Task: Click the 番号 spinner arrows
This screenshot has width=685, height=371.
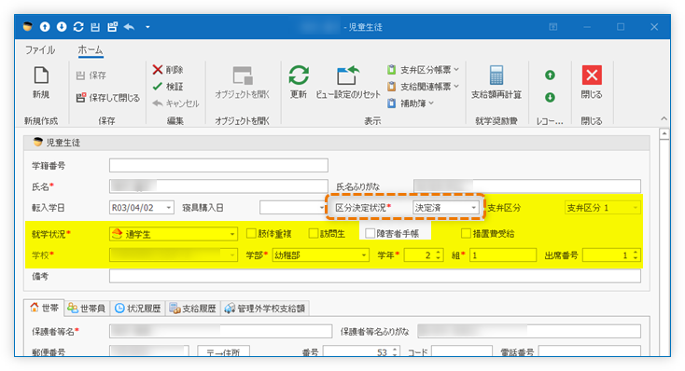Action: coord(395,351)
